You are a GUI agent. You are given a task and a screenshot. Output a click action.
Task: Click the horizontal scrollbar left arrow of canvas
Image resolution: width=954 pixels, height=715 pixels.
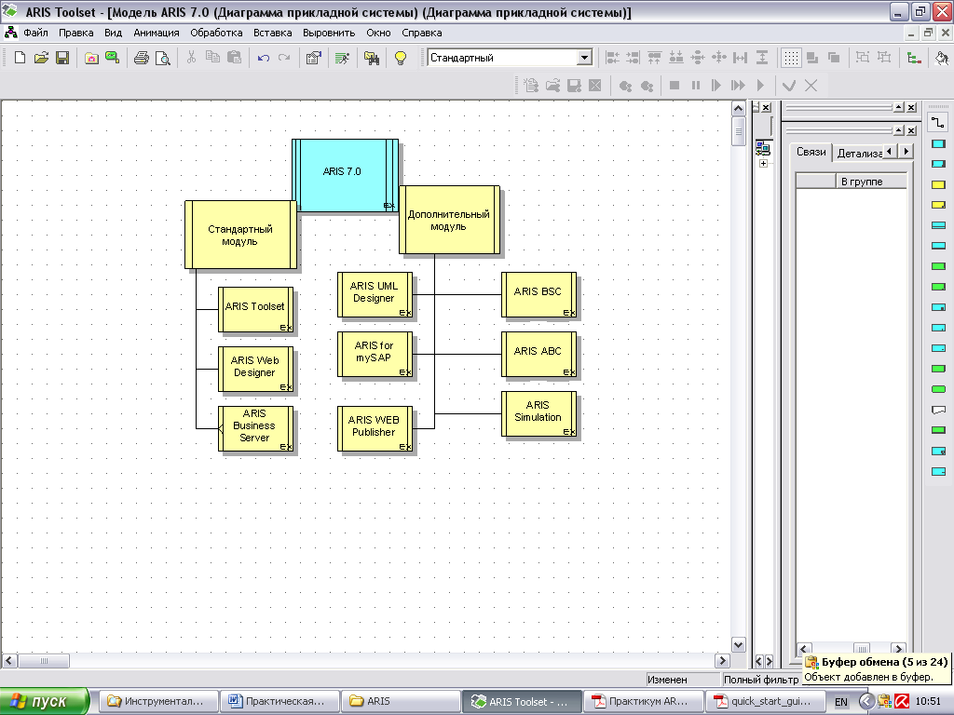[x=9, y=660]
